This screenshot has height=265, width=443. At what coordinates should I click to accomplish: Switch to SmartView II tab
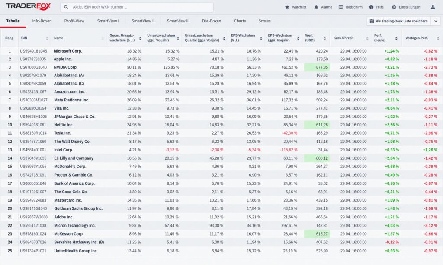tap(143, 21)
